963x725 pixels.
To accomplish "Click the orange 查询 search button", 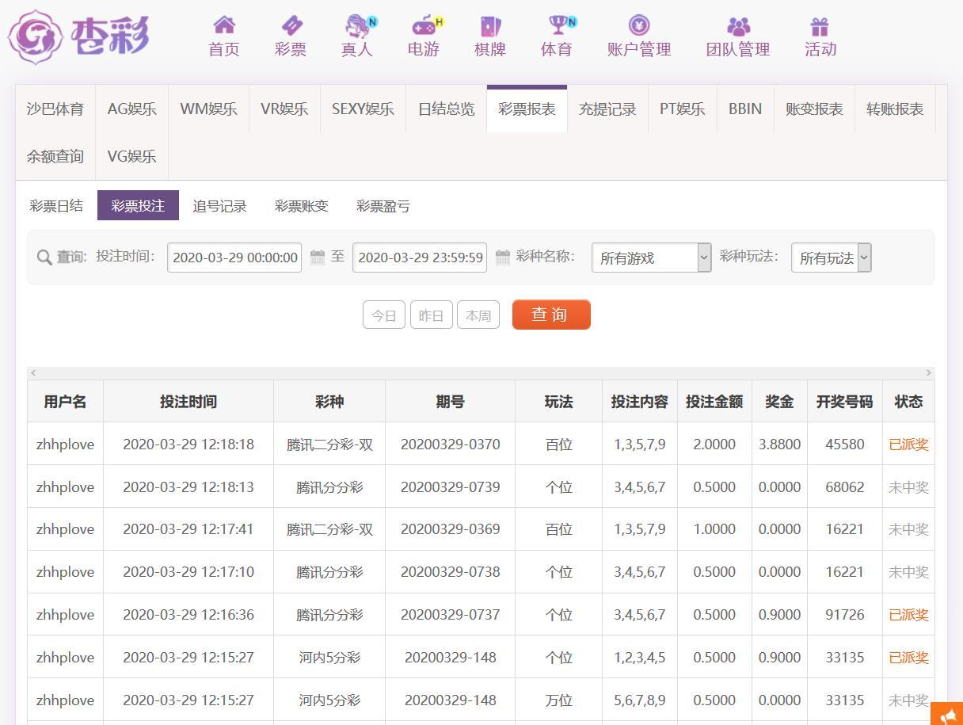I will tap(551, 315).
